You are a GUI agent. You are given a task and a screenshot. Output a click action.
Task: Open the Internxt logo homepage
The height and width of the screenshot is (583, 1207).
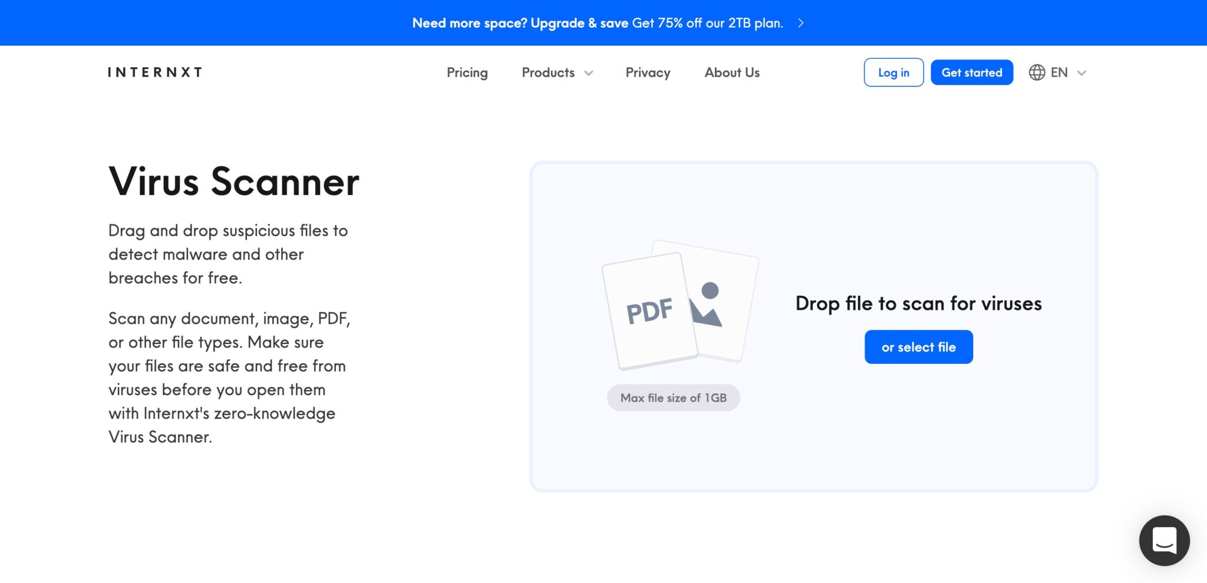[154, 72]
